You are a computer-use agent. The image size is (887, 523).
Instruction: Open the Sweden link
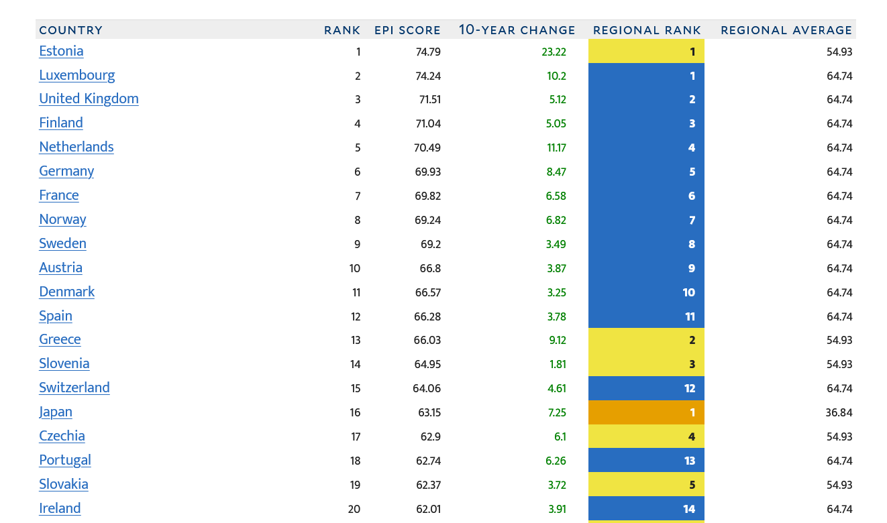click(62, 244)
